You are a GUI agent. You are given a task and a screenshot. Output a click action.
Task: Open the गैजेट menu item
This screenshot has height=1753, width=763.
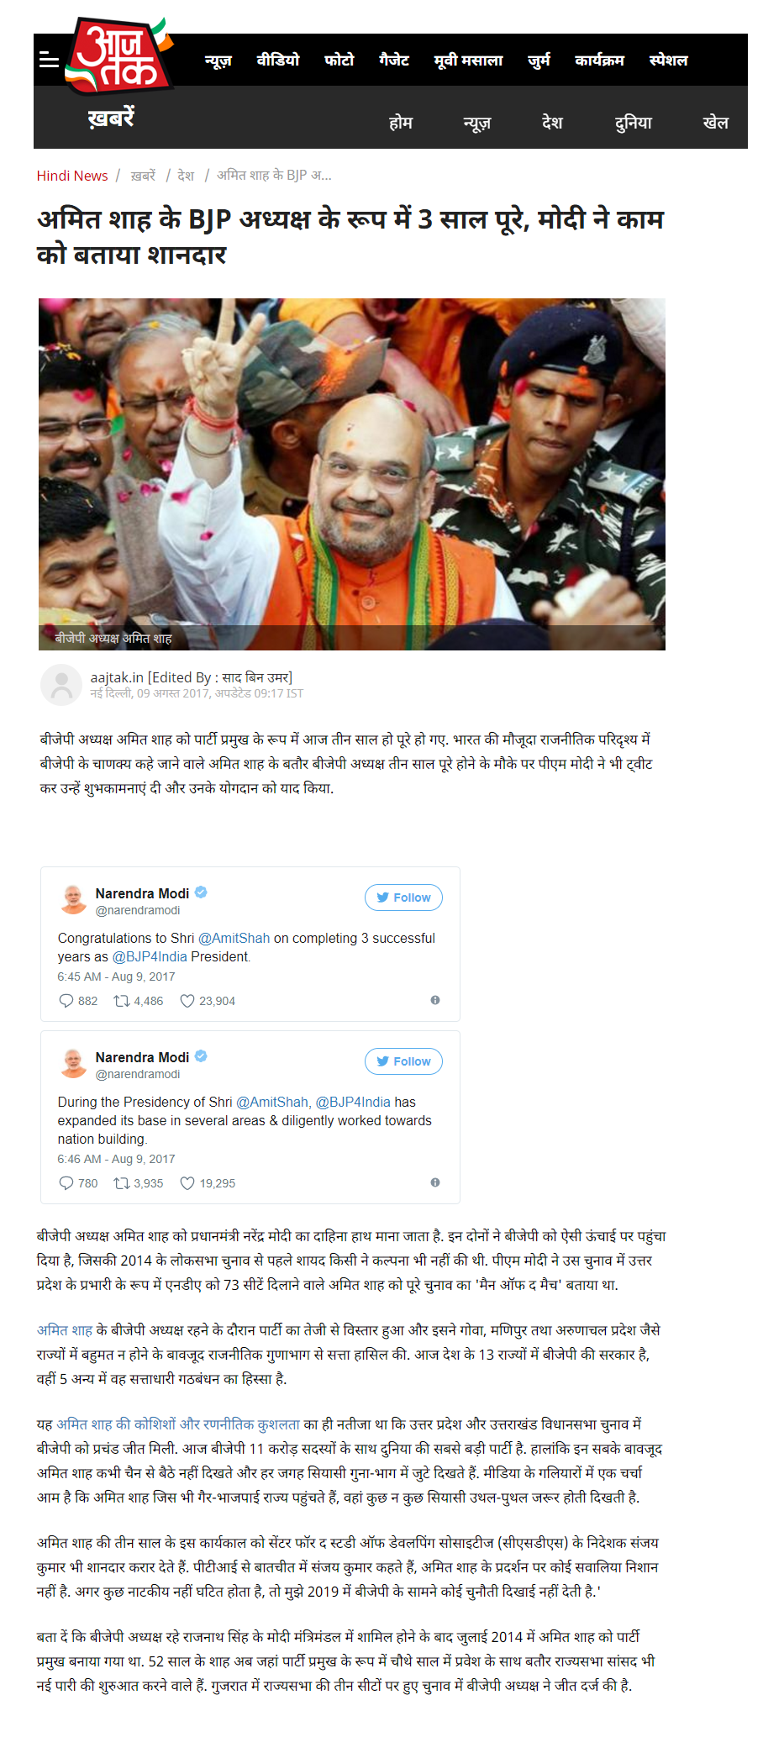394,60
